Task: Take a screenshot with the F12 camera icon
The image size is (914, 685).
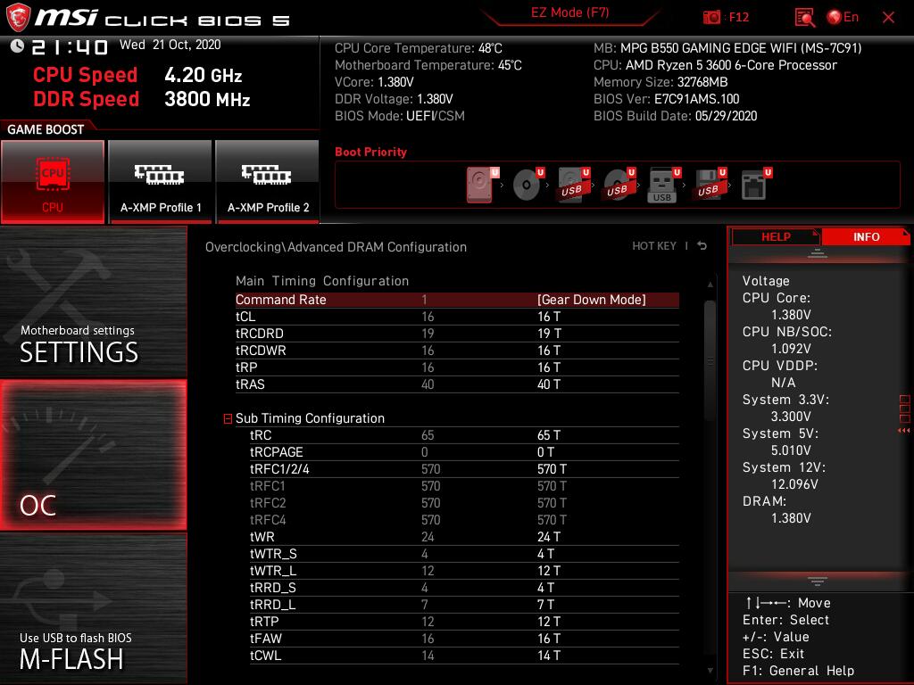Action: coord(711,18)
